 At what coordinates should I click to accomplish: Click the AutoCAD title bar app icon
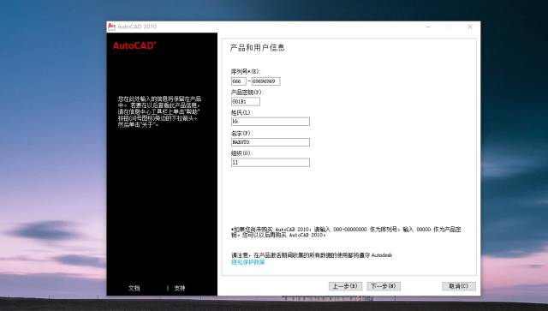tap(111, 27)
